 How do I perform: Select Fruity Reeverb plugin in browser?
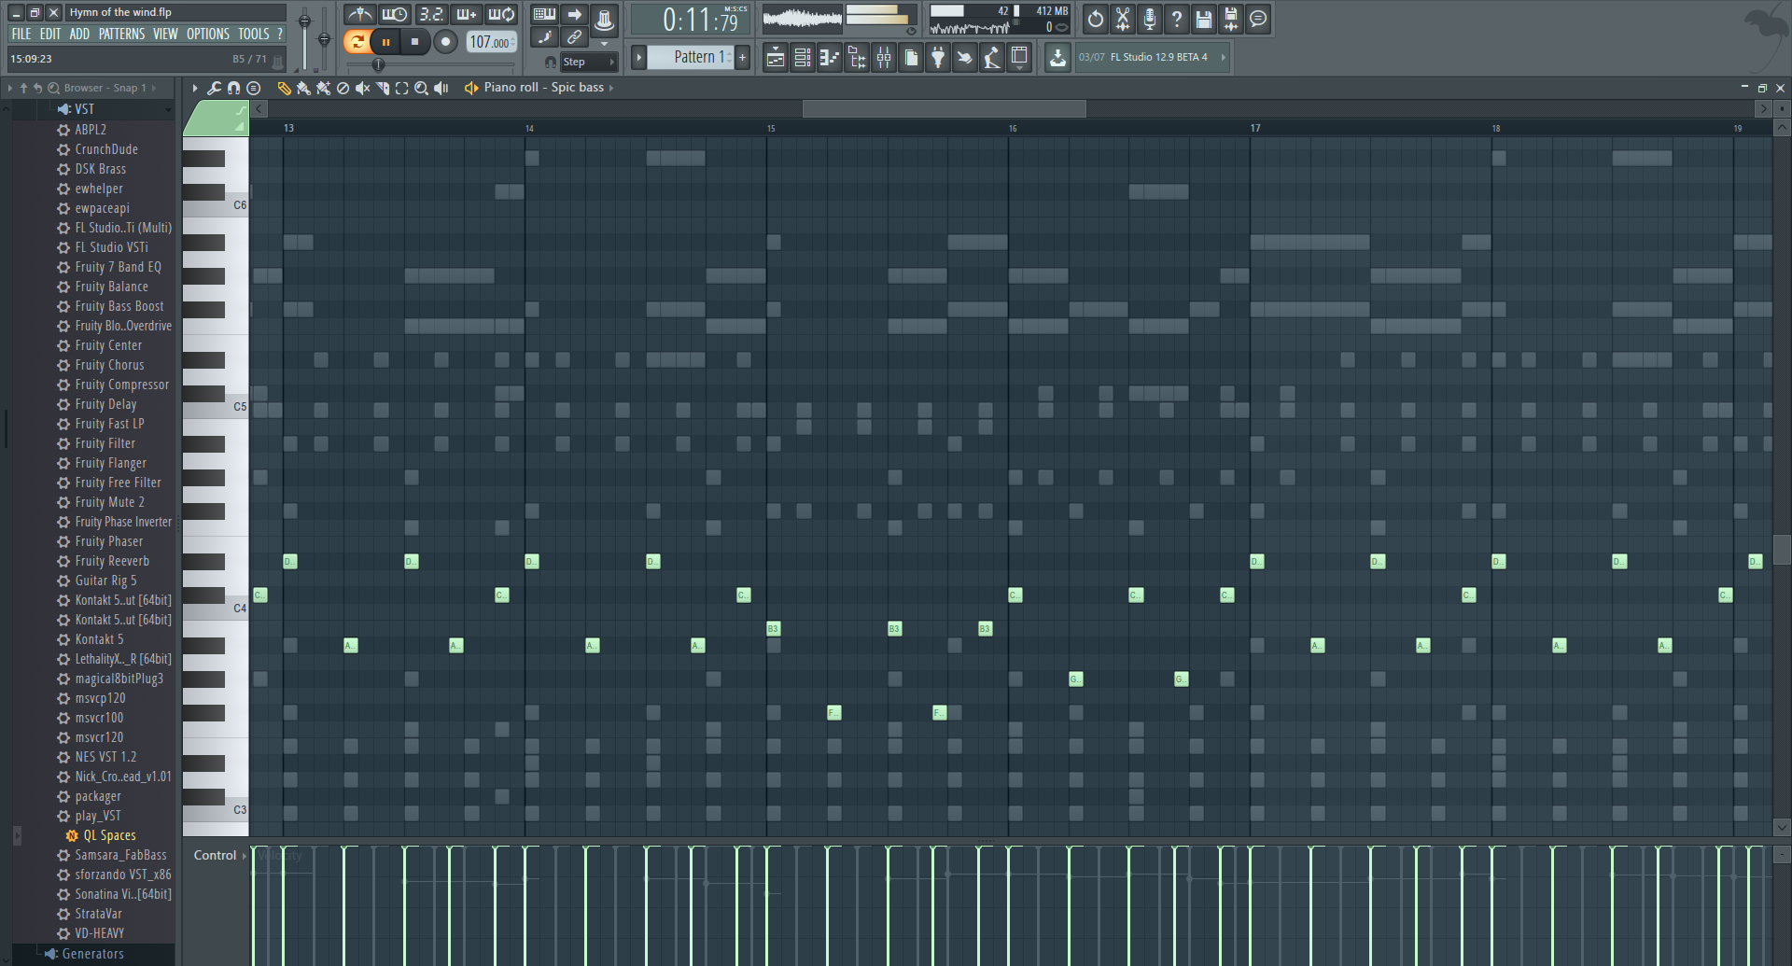pos(112,561)
